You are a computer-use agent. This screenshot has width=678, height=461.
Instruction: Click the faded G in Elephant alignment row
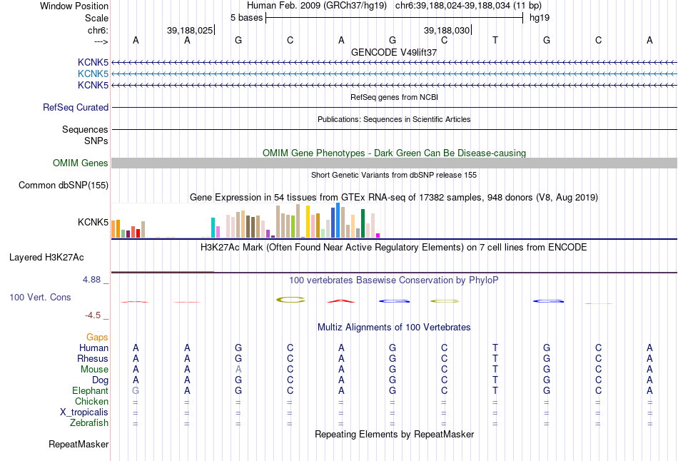pyautogui.click(x=136, y=390)
